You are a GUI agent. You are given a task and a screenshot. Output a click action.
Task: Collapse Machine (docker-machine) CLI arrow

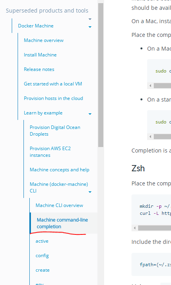[x=90, y=192]
